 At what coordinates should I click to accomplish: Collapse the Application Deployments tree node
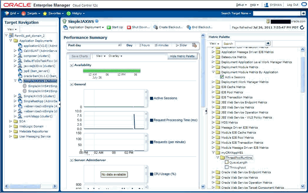10,41
